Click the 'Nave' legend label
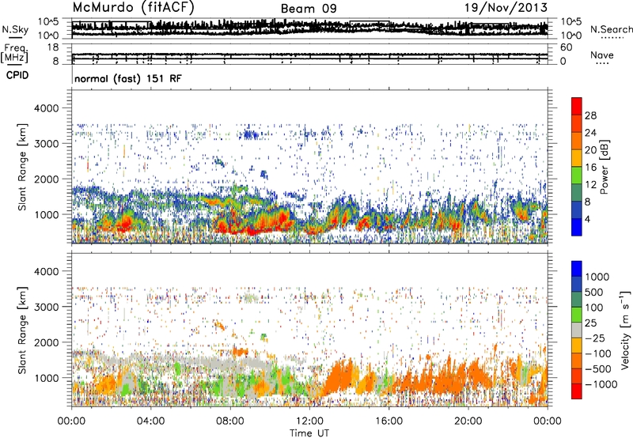Viewport: 633px width, 438px height. coord(602,55)
